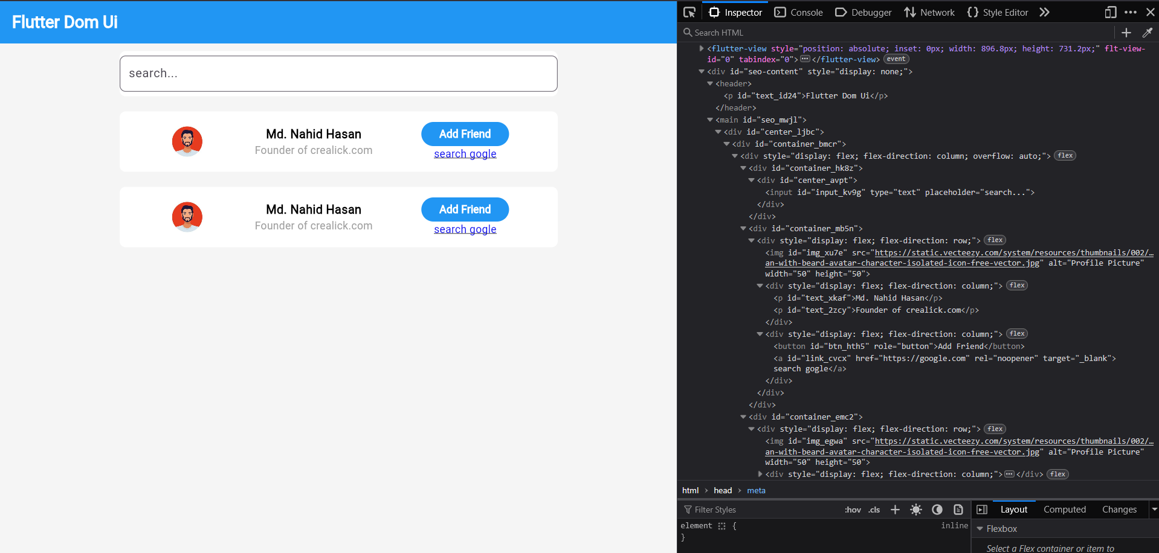Expand the truncated flutter-view attributes ellipsis
Image resolution: width=1159 pixels, height=553 pixels.
click(805, 59)
